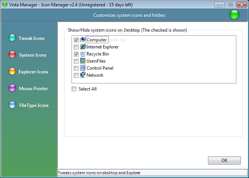Click the green title bar app icon
This screenshot has width=249, height=178.
5,4
